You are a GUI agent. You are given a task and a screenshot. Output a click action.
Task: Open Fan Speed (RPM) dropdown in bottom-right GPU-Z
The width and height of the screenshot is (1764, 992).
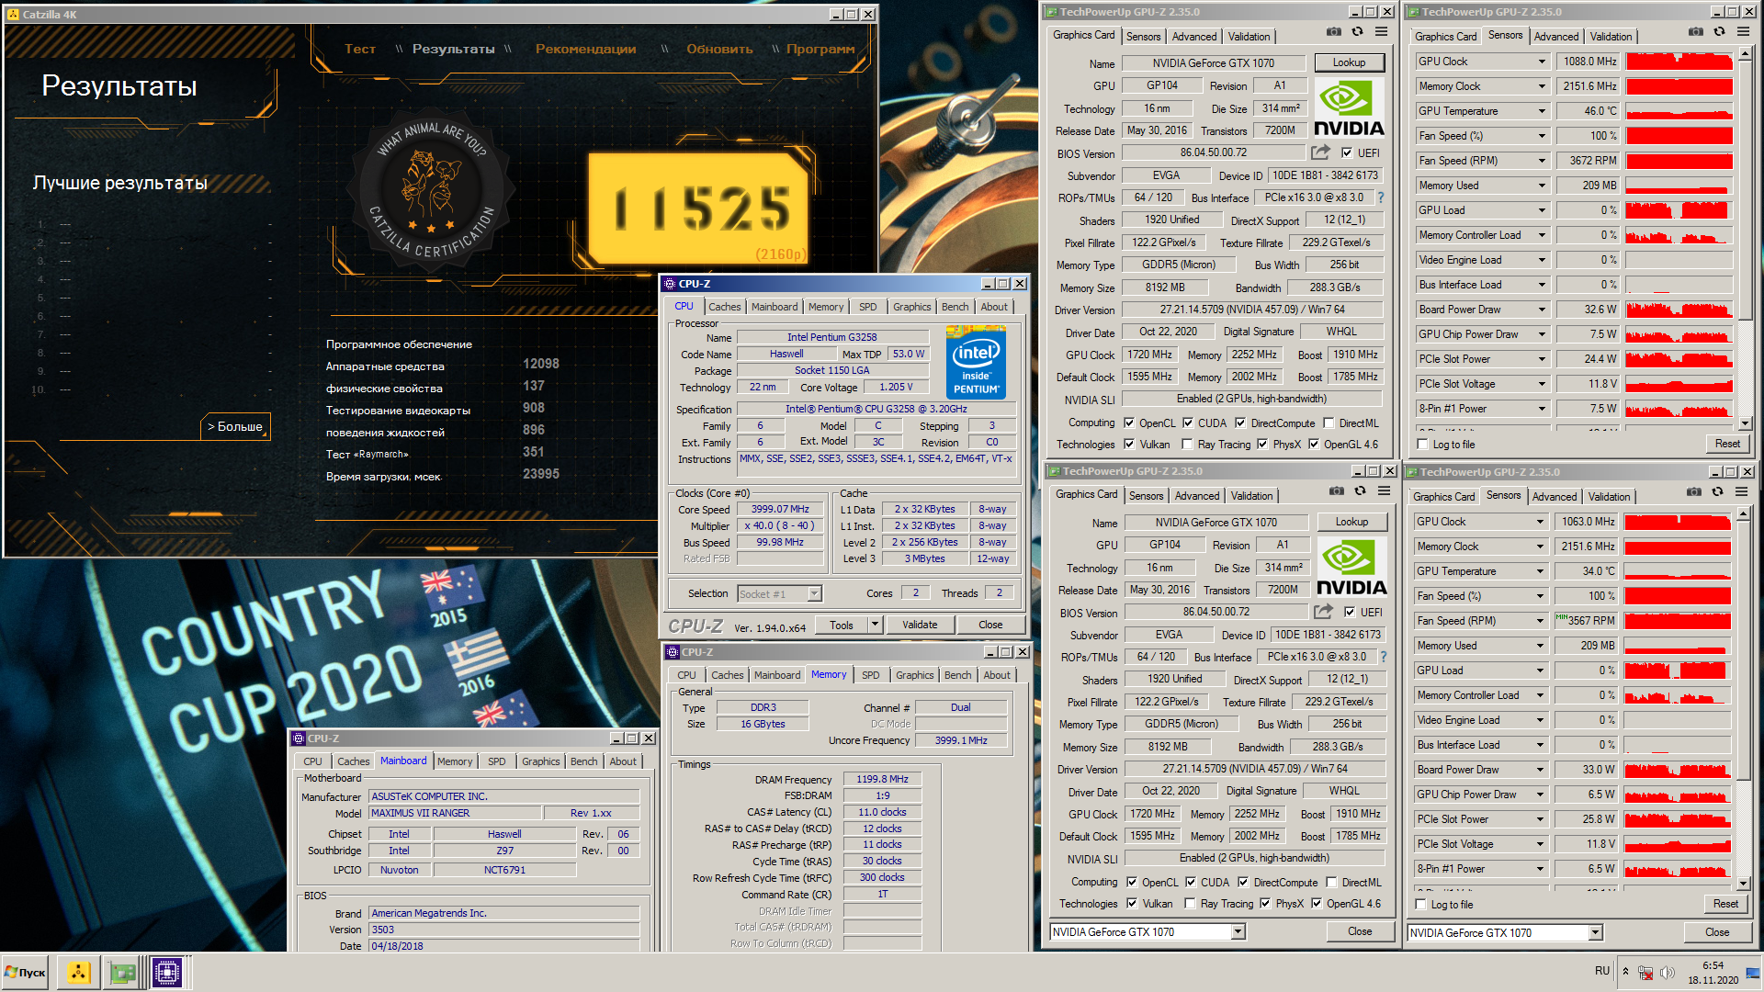point(1540,621)
